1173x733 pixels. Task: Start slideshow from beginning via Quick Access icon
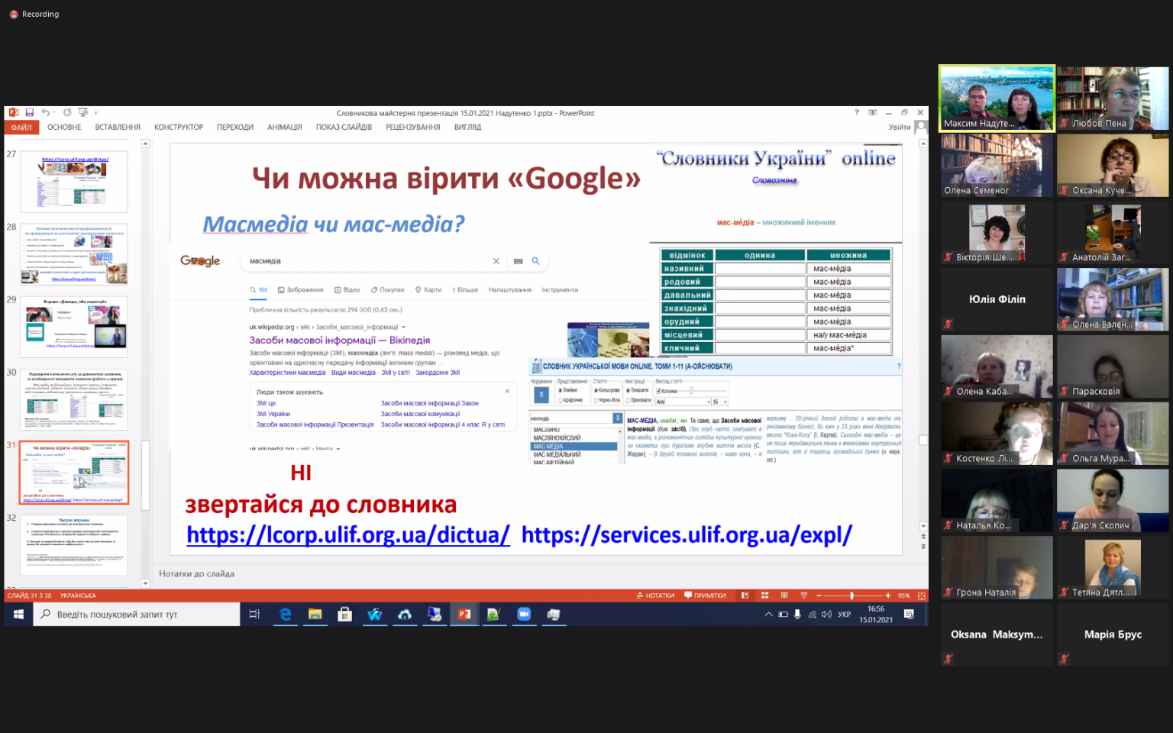pyautogui.click(x=82, y=112)
